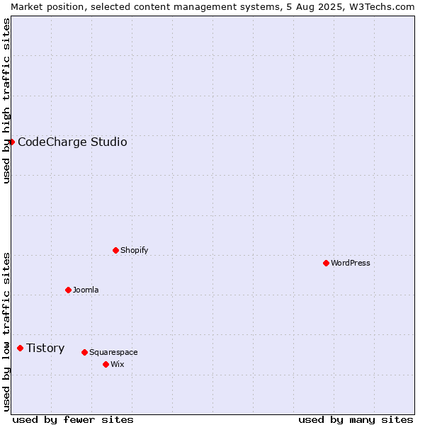This screenshot has height=425, width=425.
Task: Click the 'used by low traffic sites' axis label
Action: coord(6,332)
